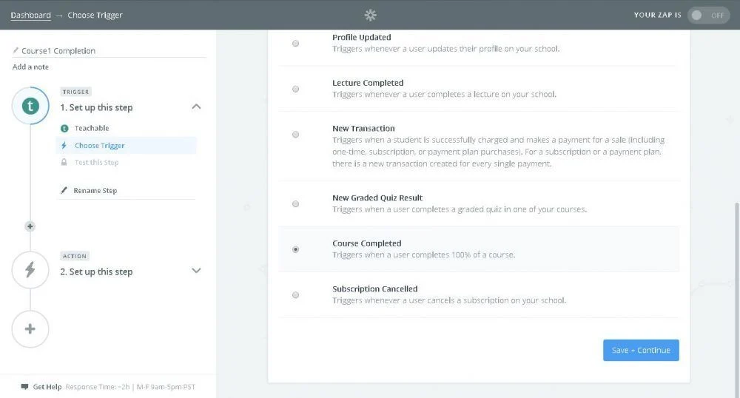Click pencil icon beside Course1 Completion
The width and height of the screenshot is (740, 398).
[x=16, y=51]
